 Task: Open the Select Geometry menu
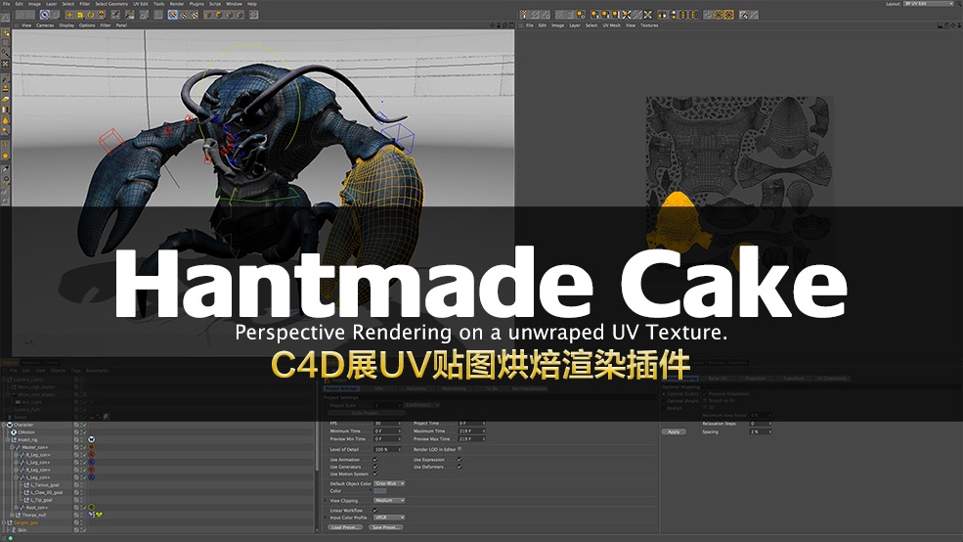111,4
